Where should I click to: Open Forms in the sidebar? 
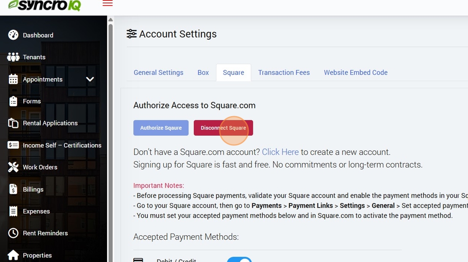tap(32, 101)
